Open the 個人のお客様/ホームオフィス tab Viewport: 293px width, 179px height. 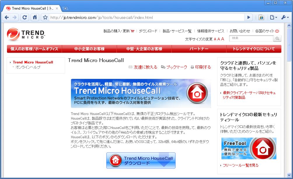pos(34,49)
